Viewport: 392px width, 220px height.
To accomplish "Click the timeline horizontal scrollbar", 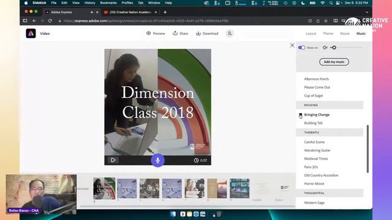I will (187, 207).
